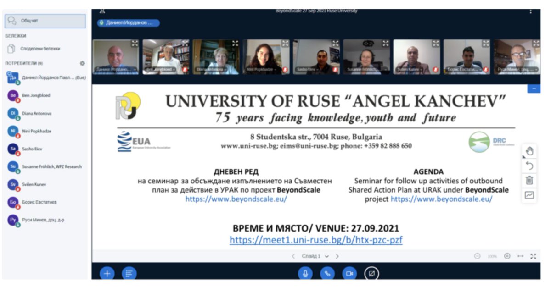The width and height of the screenshot is (551, 287).
Task: Go to the next slide
Action: [337, 256]
